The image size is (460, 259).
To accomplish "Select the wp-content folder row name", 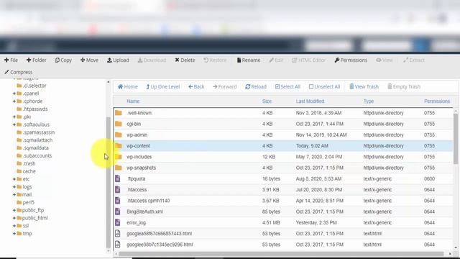I will tap(138, 146).
